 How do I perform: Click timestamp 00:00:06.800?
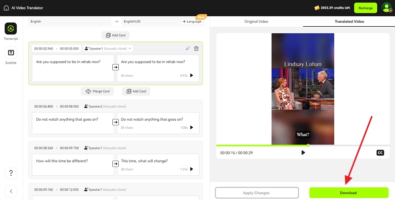[x=44, y=107]
